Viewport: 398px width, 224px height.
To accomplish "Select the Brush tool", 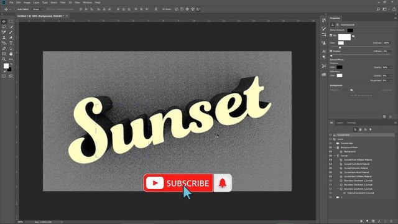I will pyautogui.click(x=11, y=32).
